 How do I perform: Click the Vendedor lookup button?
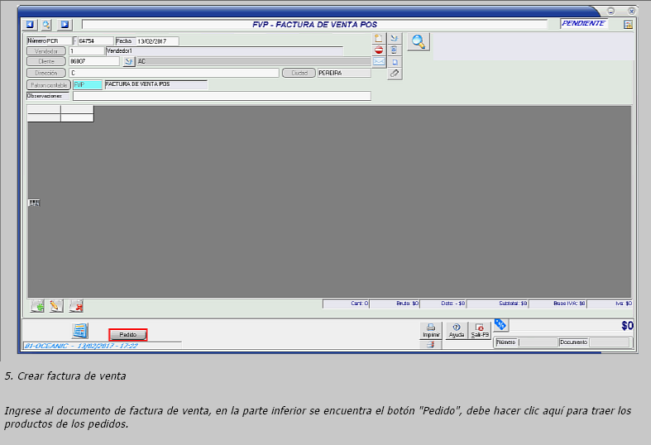point(46,51)
